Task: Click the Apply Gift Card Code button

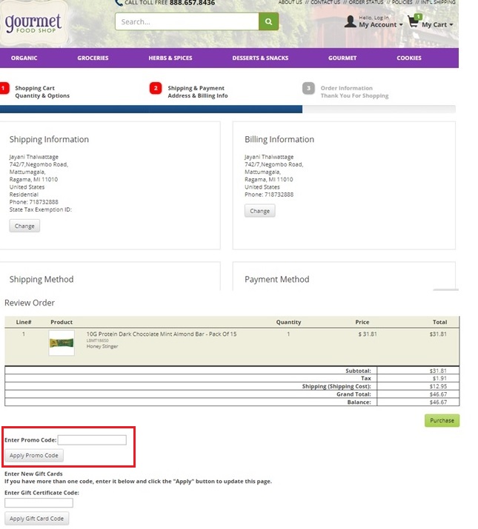Action: pos(36,519)
